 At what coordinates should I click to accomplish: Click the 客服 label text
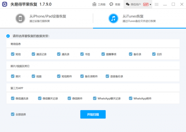click(118, 5)
